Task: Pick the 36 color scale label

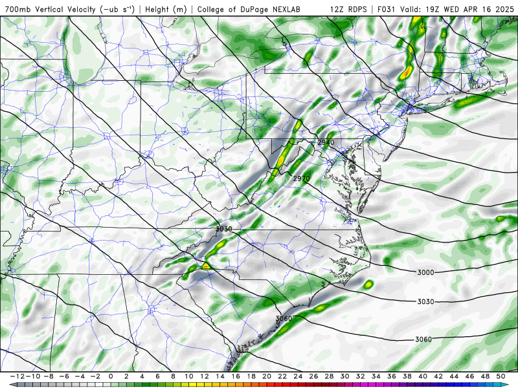Action: coord(392,376)
